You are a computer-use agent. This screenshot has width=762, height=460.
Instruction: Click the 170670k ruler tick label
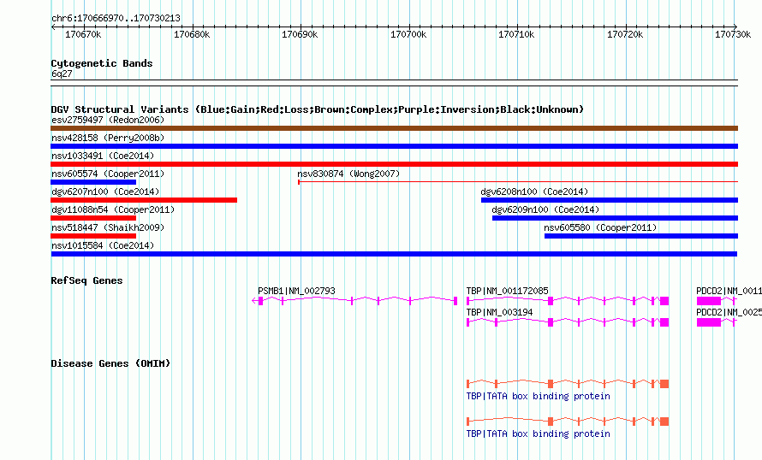tap(83, 34)
